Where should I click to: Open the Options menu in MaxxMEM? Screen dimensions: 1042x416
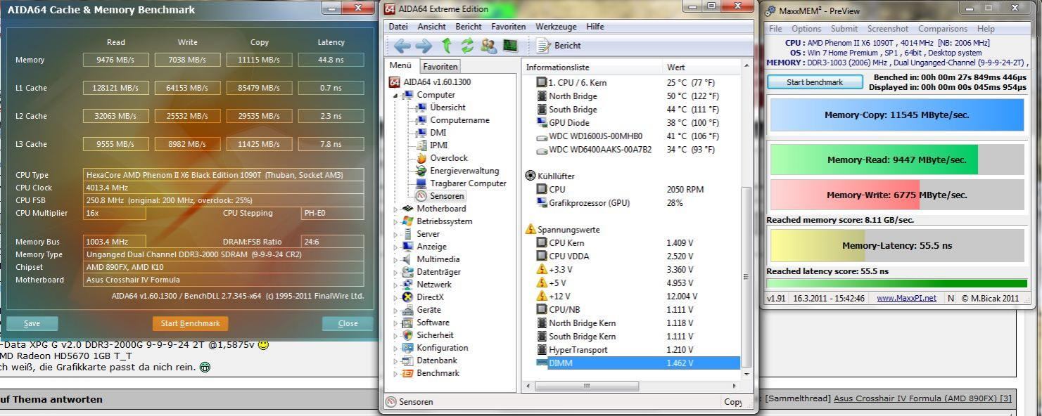click(806, 29)
